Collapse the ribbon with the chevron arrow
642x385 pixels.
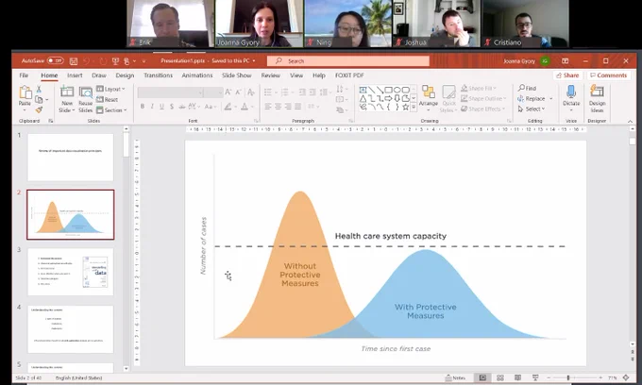tap(630, 121)
